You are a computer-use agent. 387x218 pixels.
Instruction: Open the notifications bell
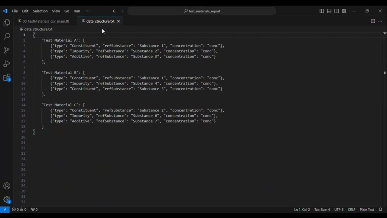[380, 210]
